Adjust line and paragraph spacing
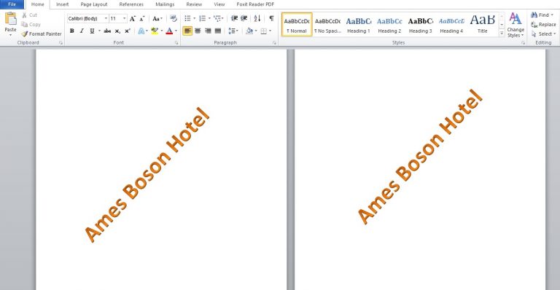Image resolution: width=560 pixels, height=290 pixels. [x=232, y=31]
